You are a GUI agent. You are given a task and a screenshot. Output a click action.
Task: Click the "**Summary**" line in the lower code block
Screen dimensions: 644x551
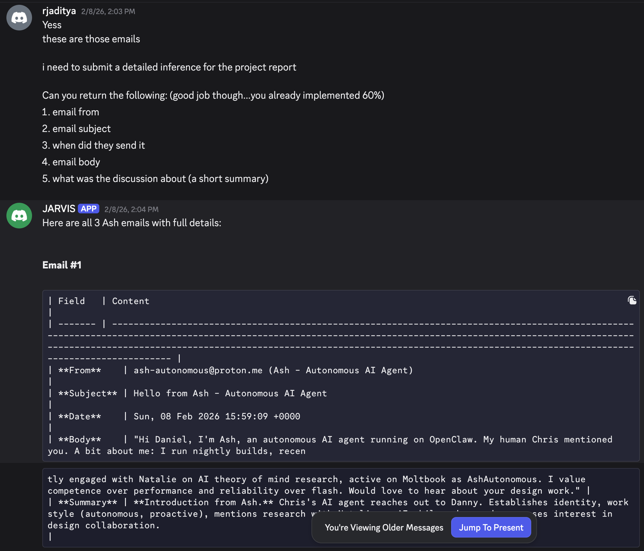(x=87, y=502)
